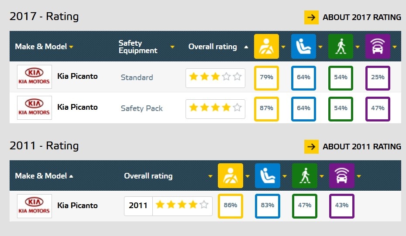This screenshot has height=236, width=406.
Task: Click the 2017 pedestrian protection icon
Action: [341, 47]
